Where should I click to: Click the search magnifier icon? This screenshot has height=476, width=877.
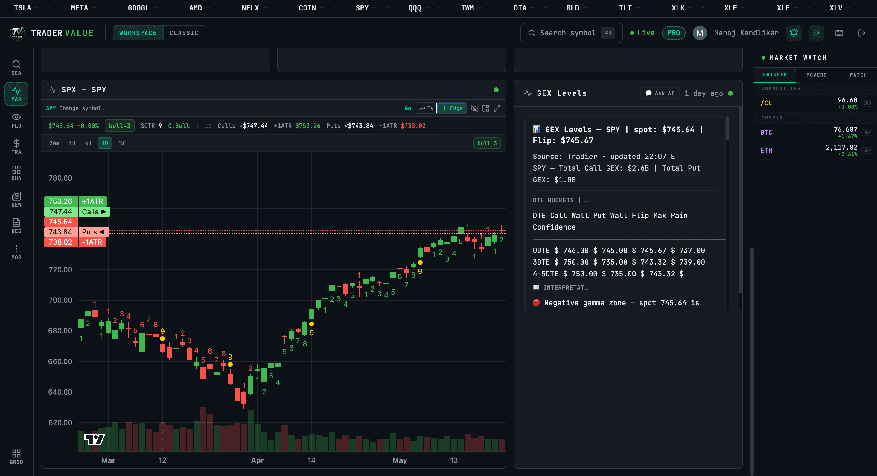pos(532,33)
